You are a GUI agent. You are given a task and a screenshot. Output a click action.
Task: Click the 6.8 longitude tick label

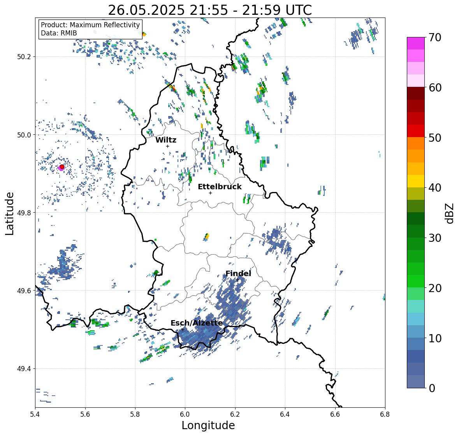(385, 414)
